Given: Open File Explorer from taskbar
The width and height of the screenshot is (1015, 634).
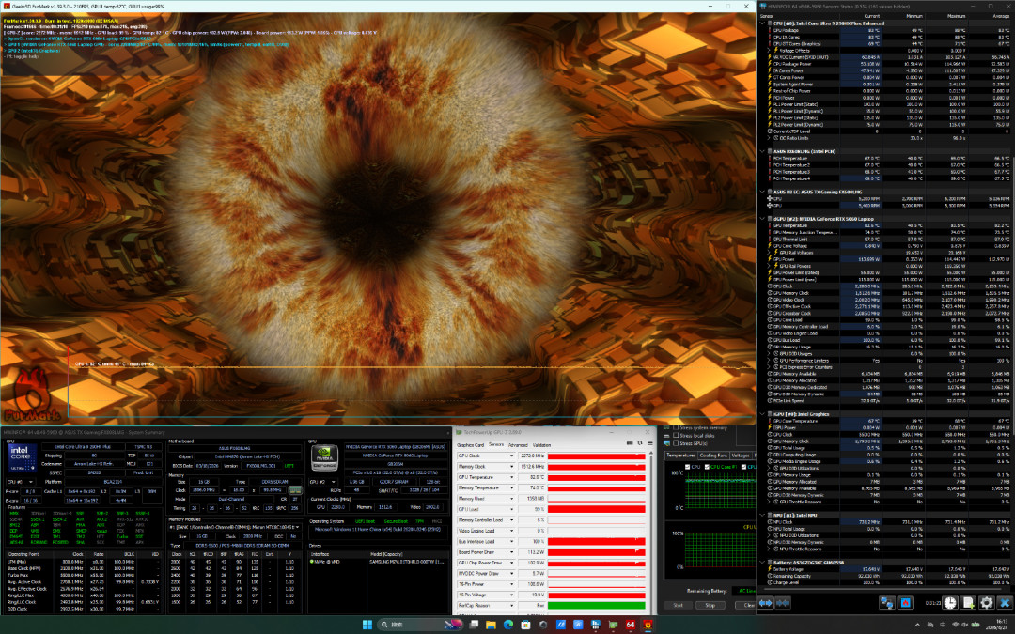Looking at the screenshot, I should pos(492,625).
